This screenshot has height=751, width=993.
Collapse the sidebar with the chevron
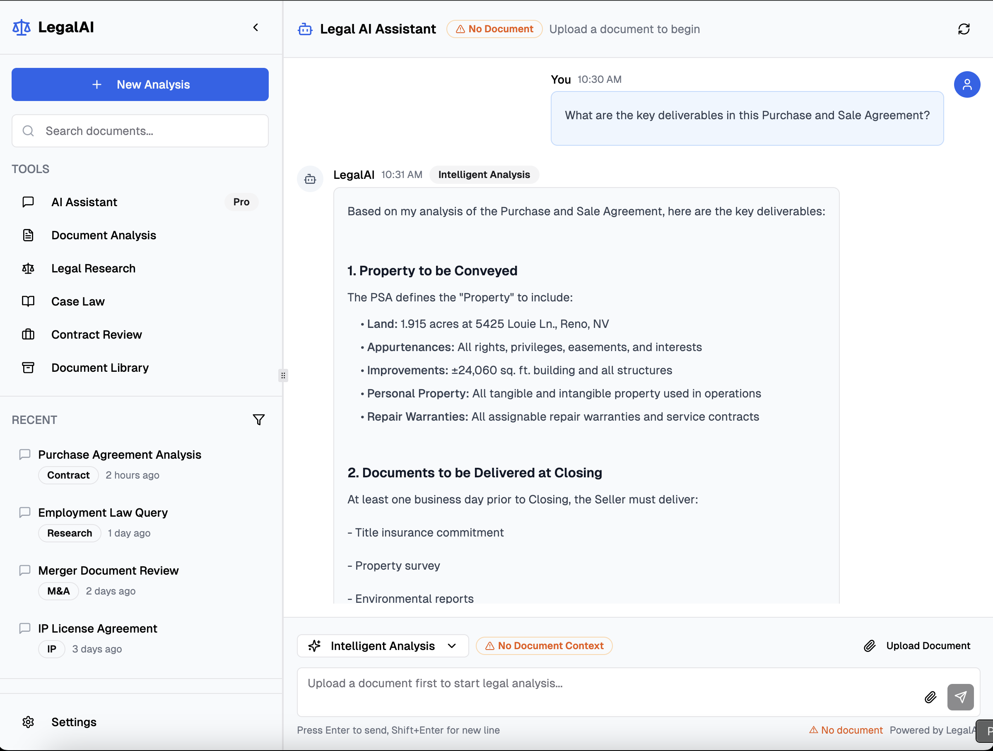tap(256, 27)
